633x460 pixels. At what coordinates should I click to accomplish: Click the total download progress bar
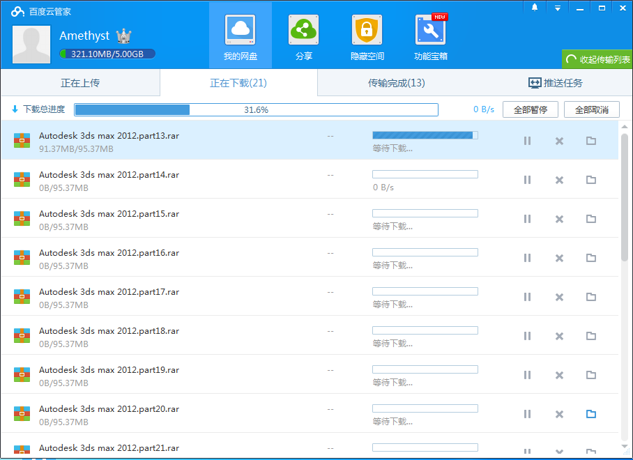click(x=256, y=109)
